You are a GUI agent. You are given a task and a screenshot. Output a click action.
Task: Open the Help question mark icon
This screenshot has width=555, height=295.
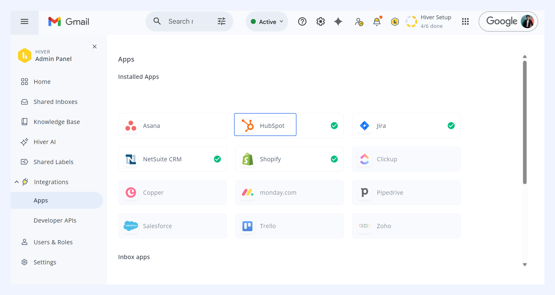click(302, 21)
